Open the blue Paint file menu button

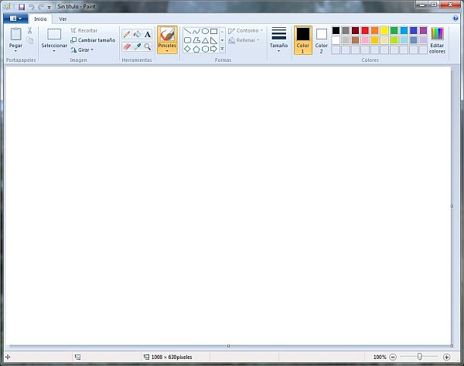15,19
